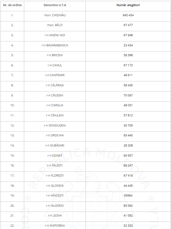Select the mun. BĂLȚI cell
Screen dimensions: 171x229
pyautogui.click(x=55, y=25)
